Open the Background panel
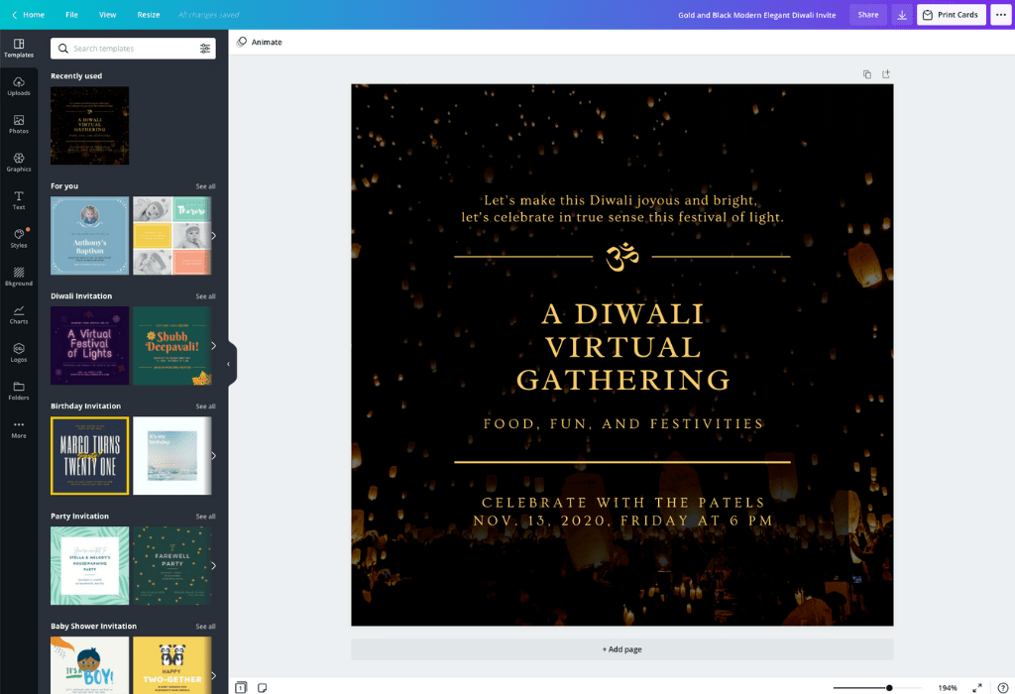 coord(18,277)
